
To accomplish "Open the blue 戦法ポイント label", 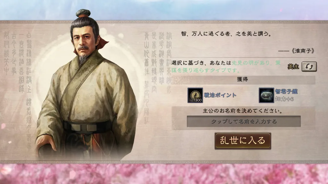I will click(x=220, y=95).
